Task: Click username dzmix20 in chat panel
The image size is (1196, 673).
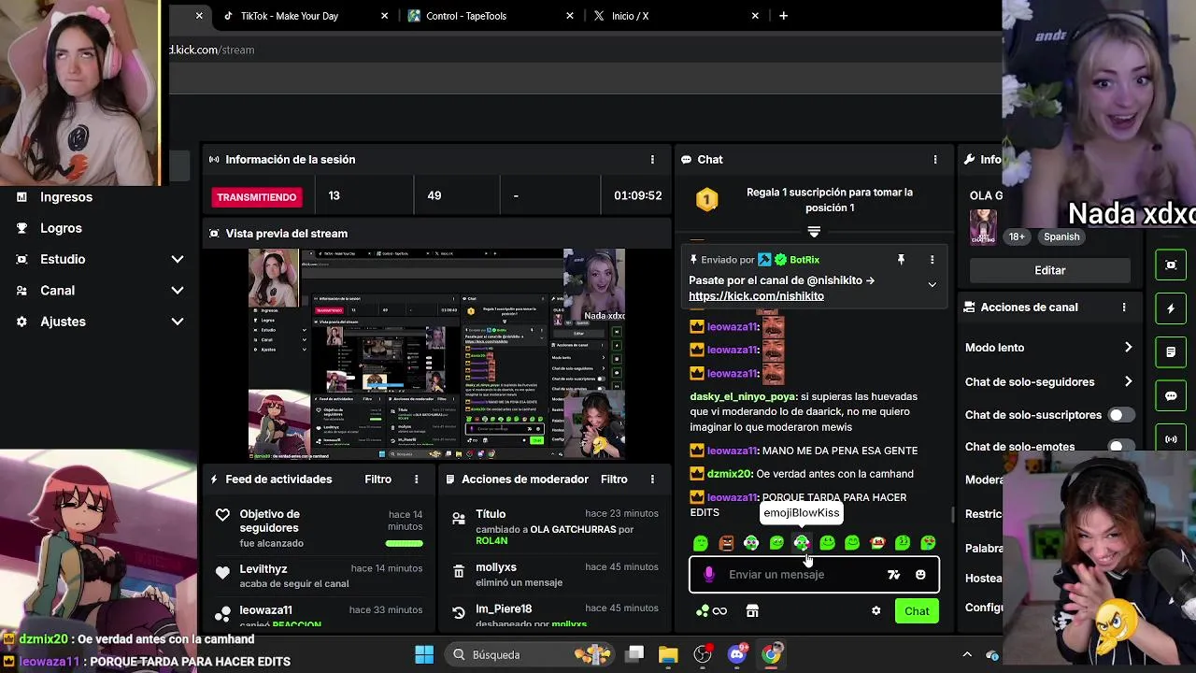Action: 729,474
